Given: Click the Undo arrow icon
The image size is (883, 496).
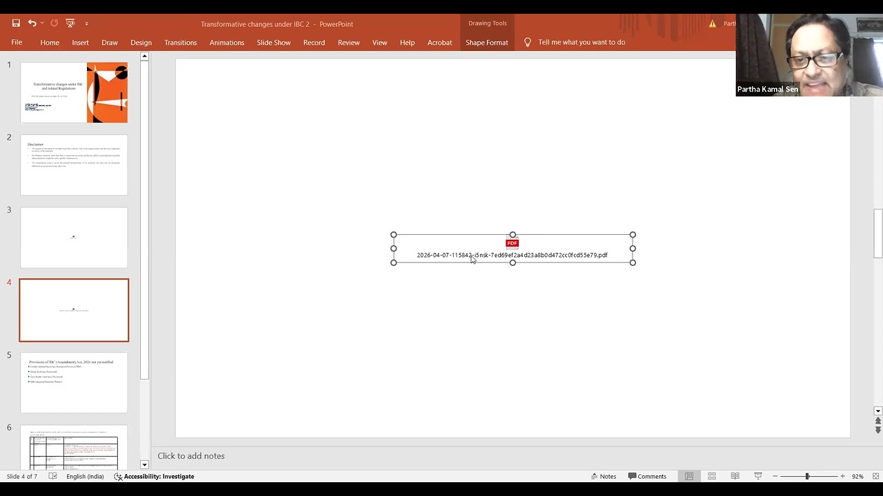Looking at the screenshot, I should (32, 23).
